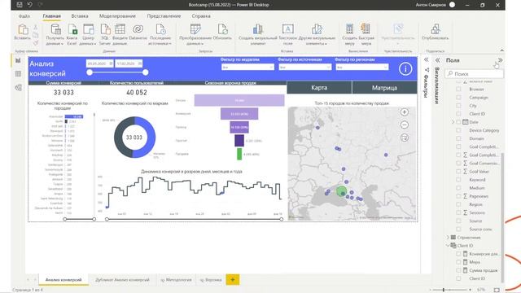Screen dimensions: 521x293
Task: Expand the Фильтры pane
Action: pos(426,59)
